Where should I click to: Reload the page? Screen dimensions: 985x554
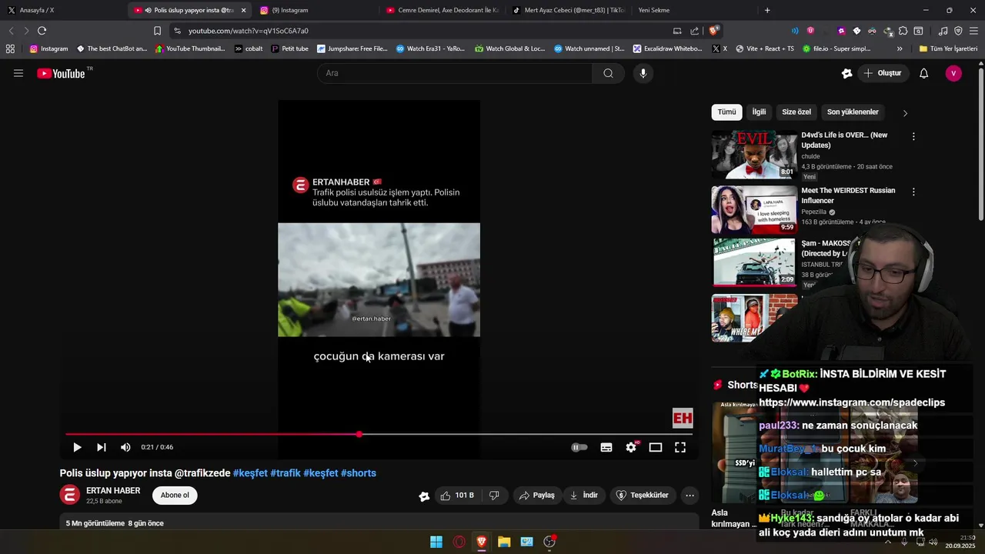click(42, 31)
